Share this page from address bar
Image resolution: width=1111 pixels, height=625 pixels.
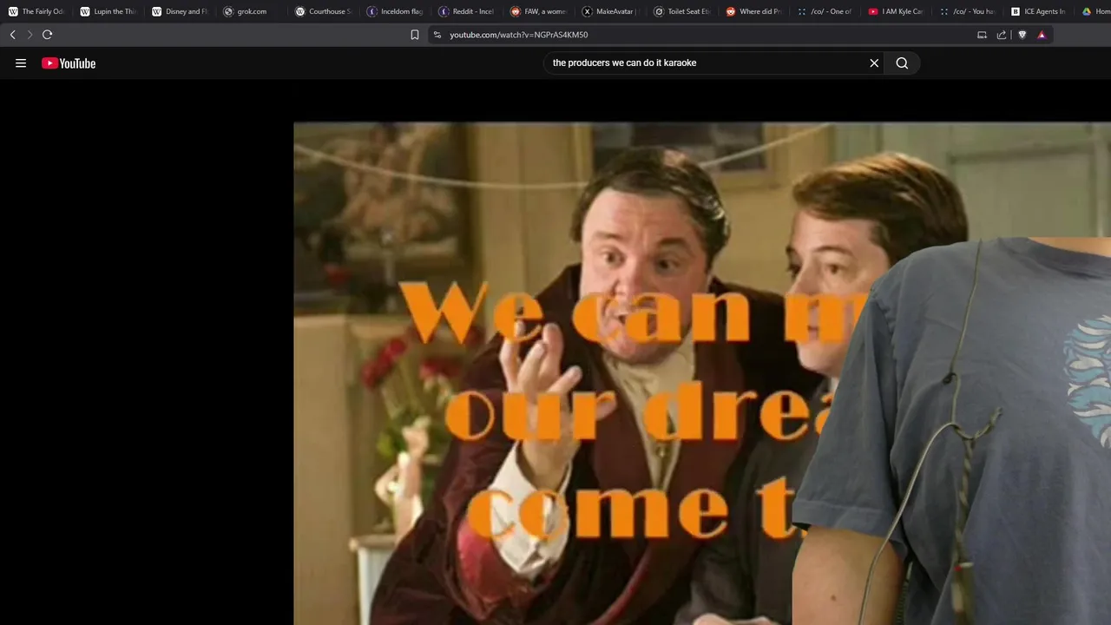click(1002, 35)
